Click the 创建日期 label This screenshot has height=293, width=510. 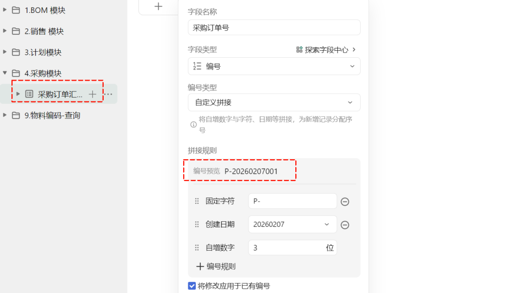[x=220, y=224]
